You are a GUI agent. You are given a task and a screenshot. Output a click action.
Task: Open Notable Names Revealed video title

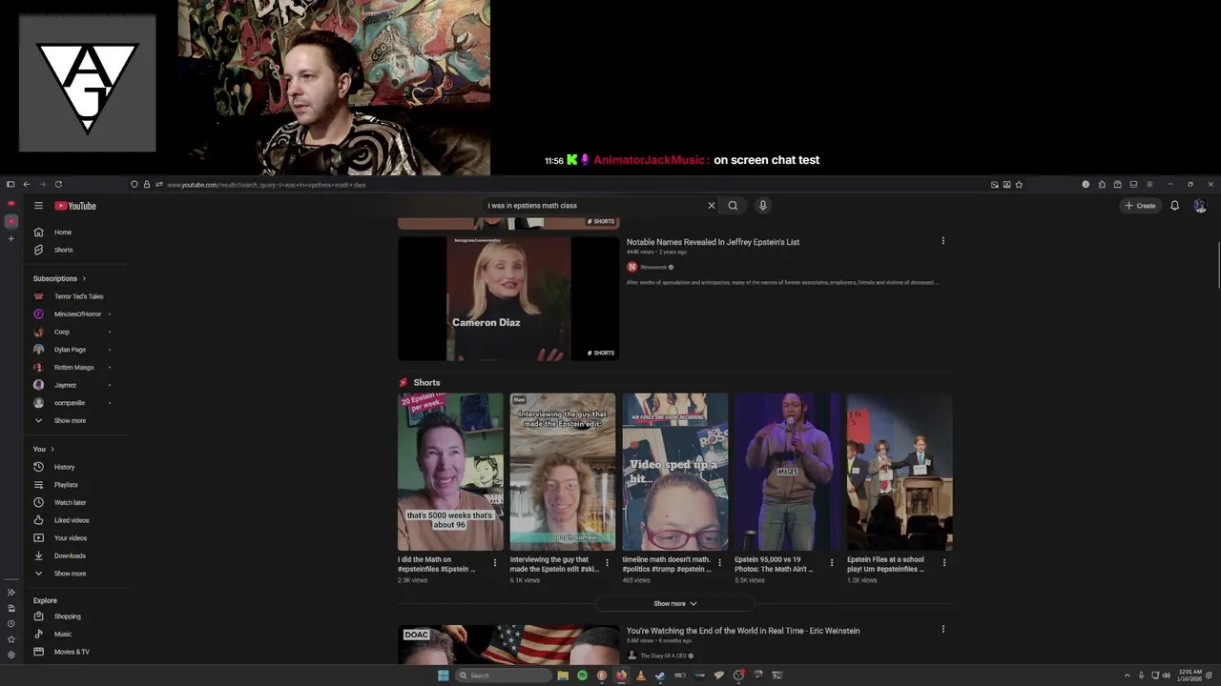coord(713,242)
